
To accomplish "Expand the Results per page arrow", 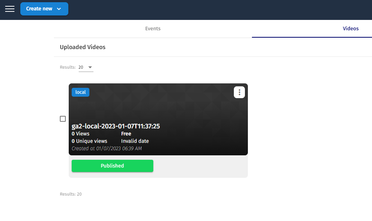I will click(90, 68).
